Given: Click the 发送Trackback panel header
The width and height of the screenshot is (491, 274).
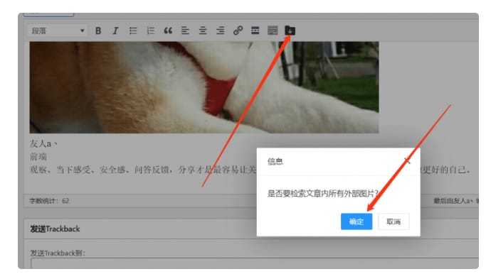Looking at the screenshot, I should click(250, 229).
